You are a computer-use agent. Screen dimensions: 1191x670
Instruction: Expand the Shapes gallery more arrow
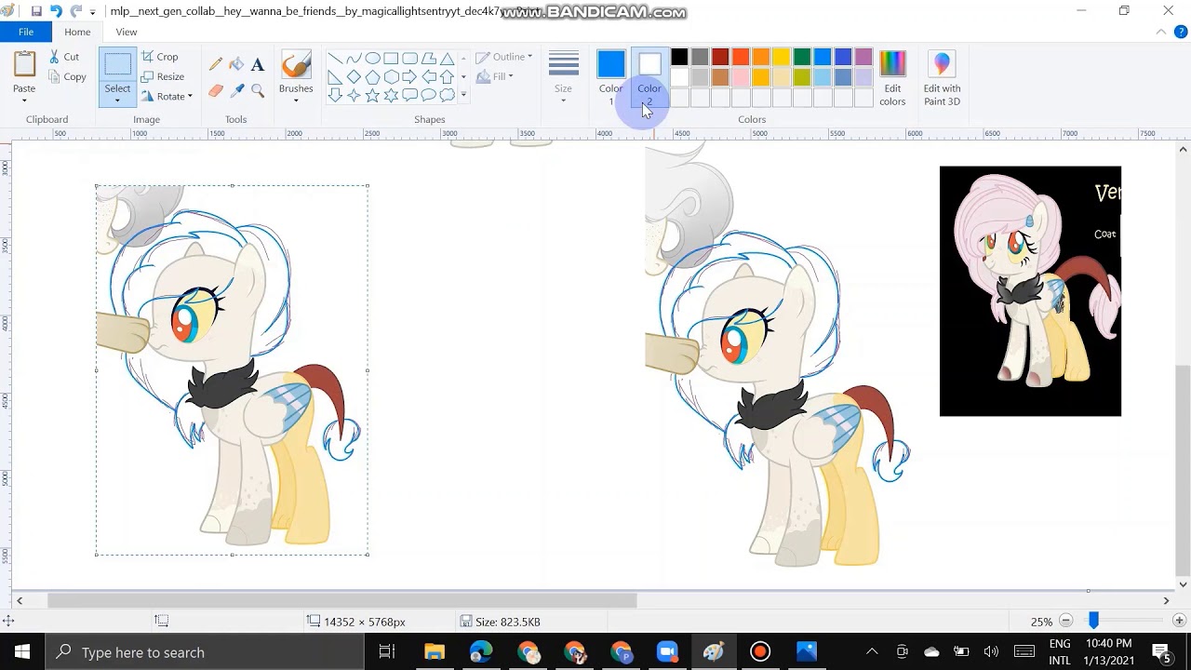coord(463,95)
